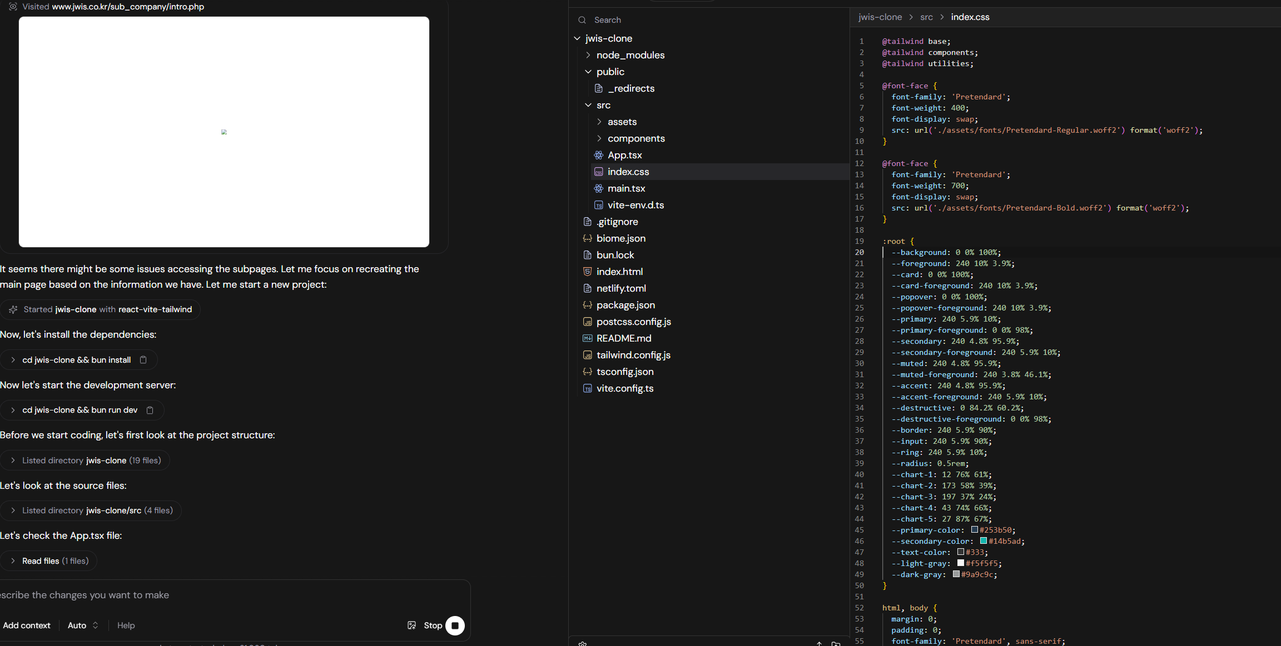The image size is (1281, 646).
Task: Click the biome.json braces icon
Action: click(588, 238)
